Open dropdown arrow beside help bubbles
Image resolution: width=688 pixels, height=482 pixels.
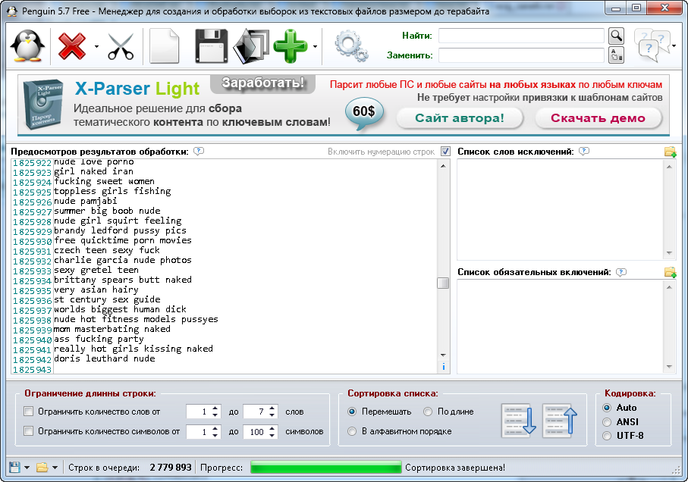coord(674,45)
